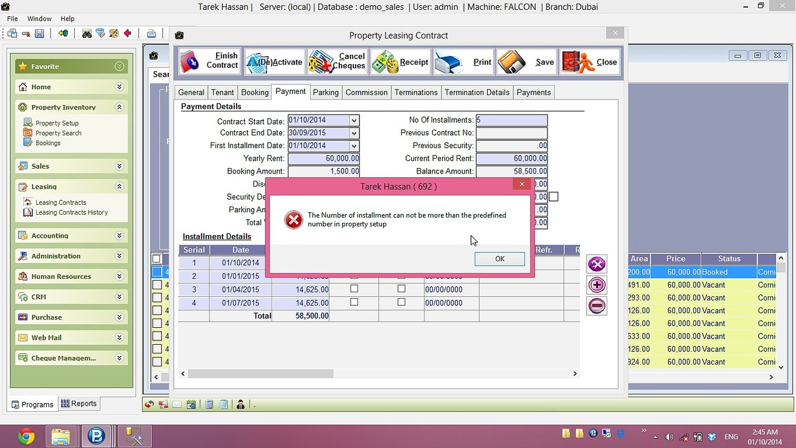Expand the Sales sidebar section
796x448 pixels.
point(119,166)
